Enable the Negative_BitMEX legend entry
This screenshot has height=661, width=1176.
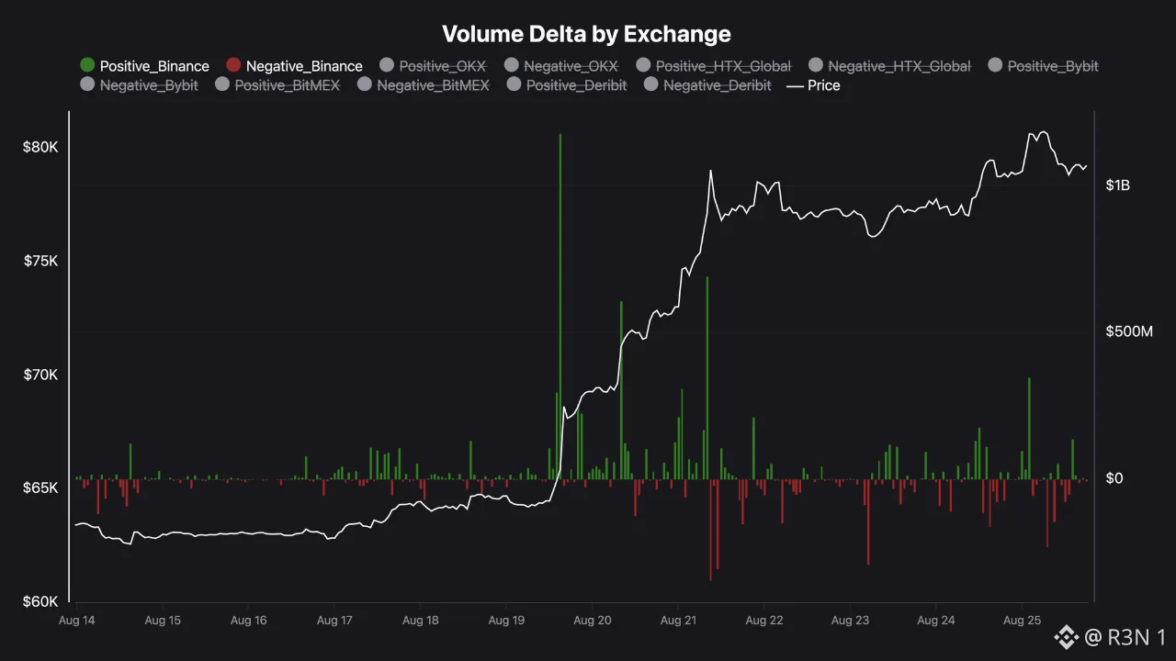click(x=424, y=85)
